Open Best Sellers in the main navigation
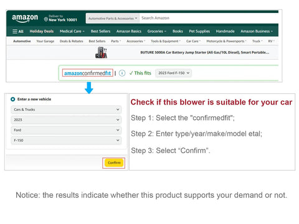Viewport: 299px width, 224px height. (100, 31)
